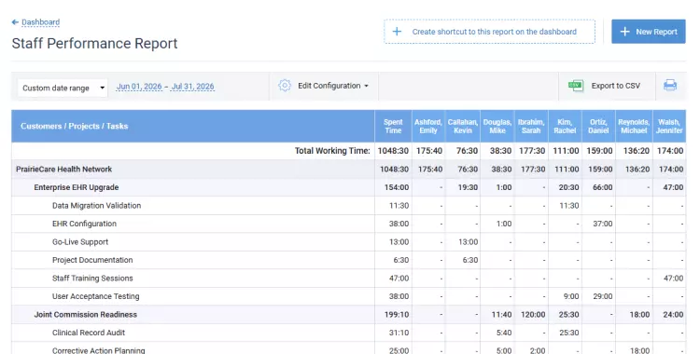Select the Enterprise EHR Upgrade project row
700x354 pixels.
[x=349, y=187]
